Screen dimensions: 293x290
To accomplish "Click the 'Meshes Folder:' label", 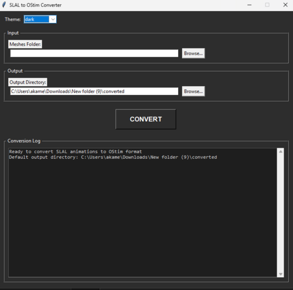I will (x=25, y=44).
